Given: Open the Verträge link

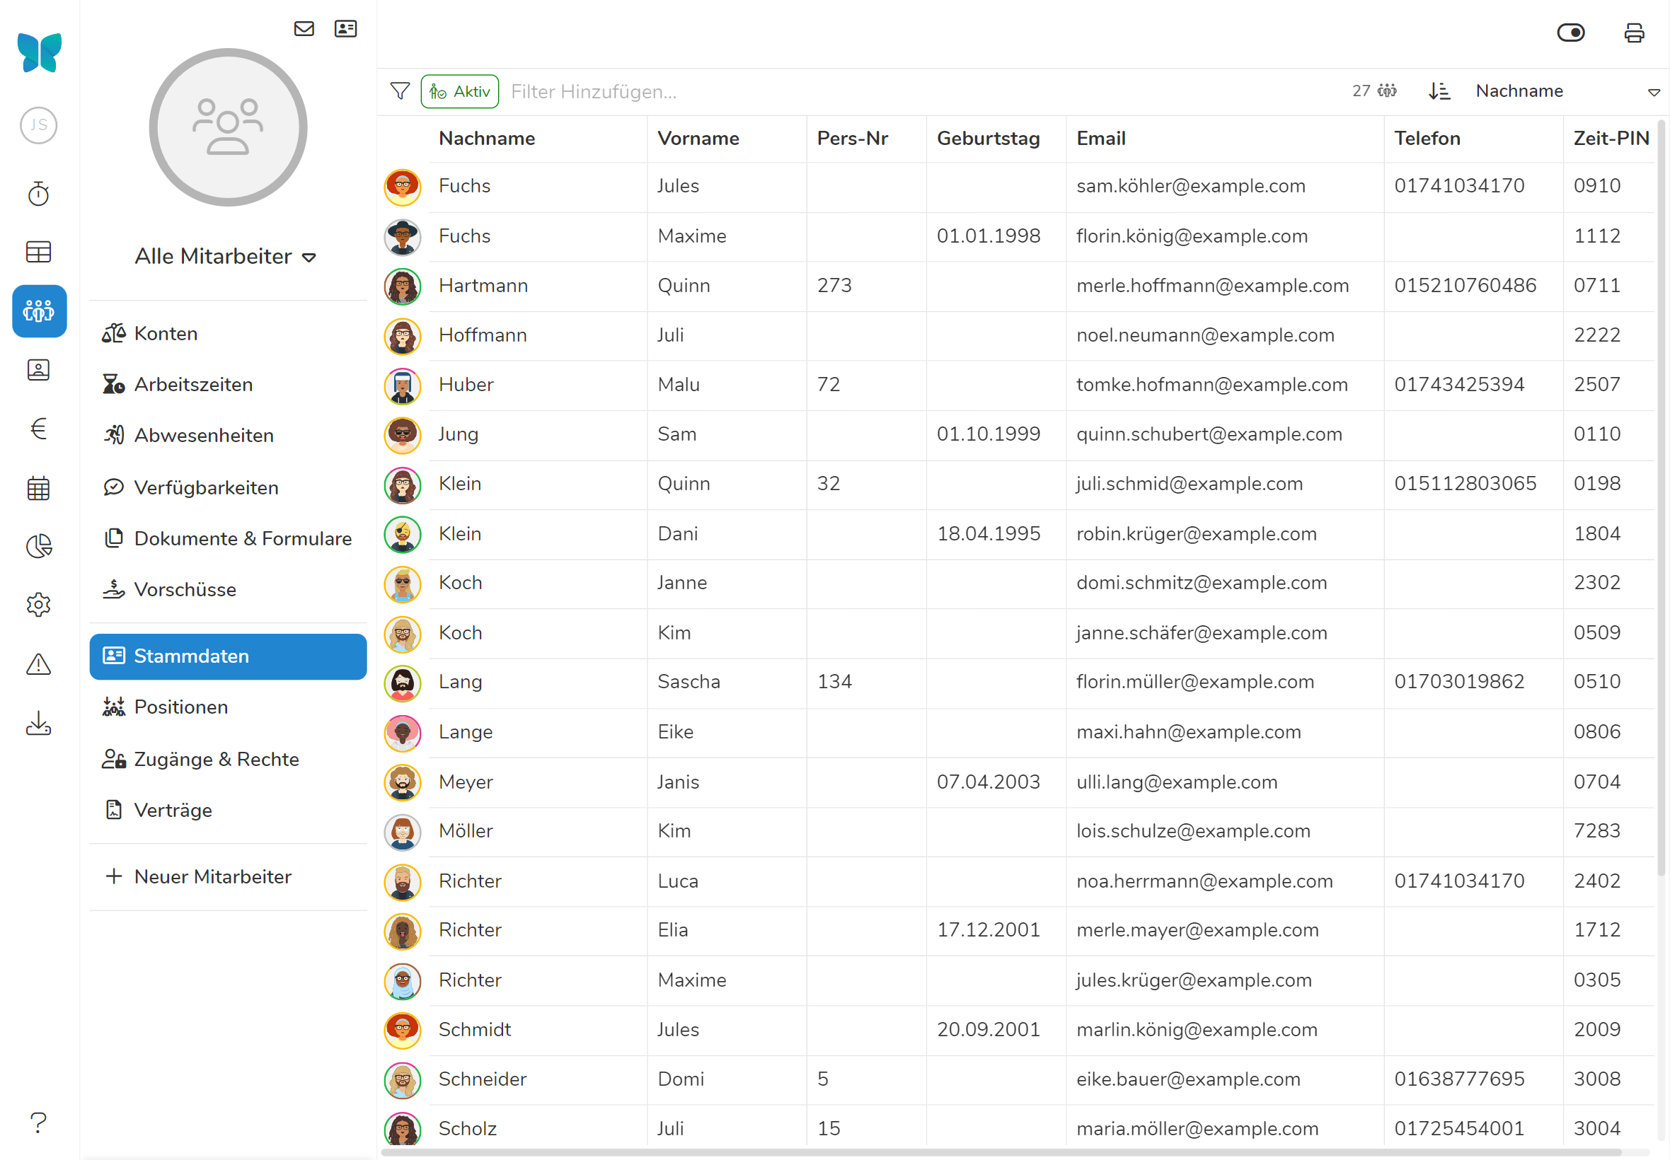Looking at the screenshot, I should (173, 811).
